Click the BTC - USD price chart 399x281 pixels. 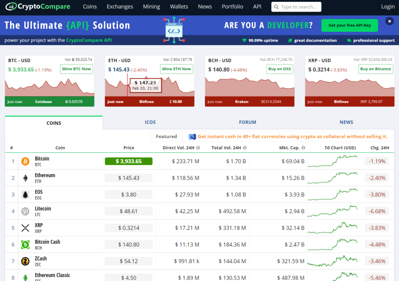click(50, 87)
